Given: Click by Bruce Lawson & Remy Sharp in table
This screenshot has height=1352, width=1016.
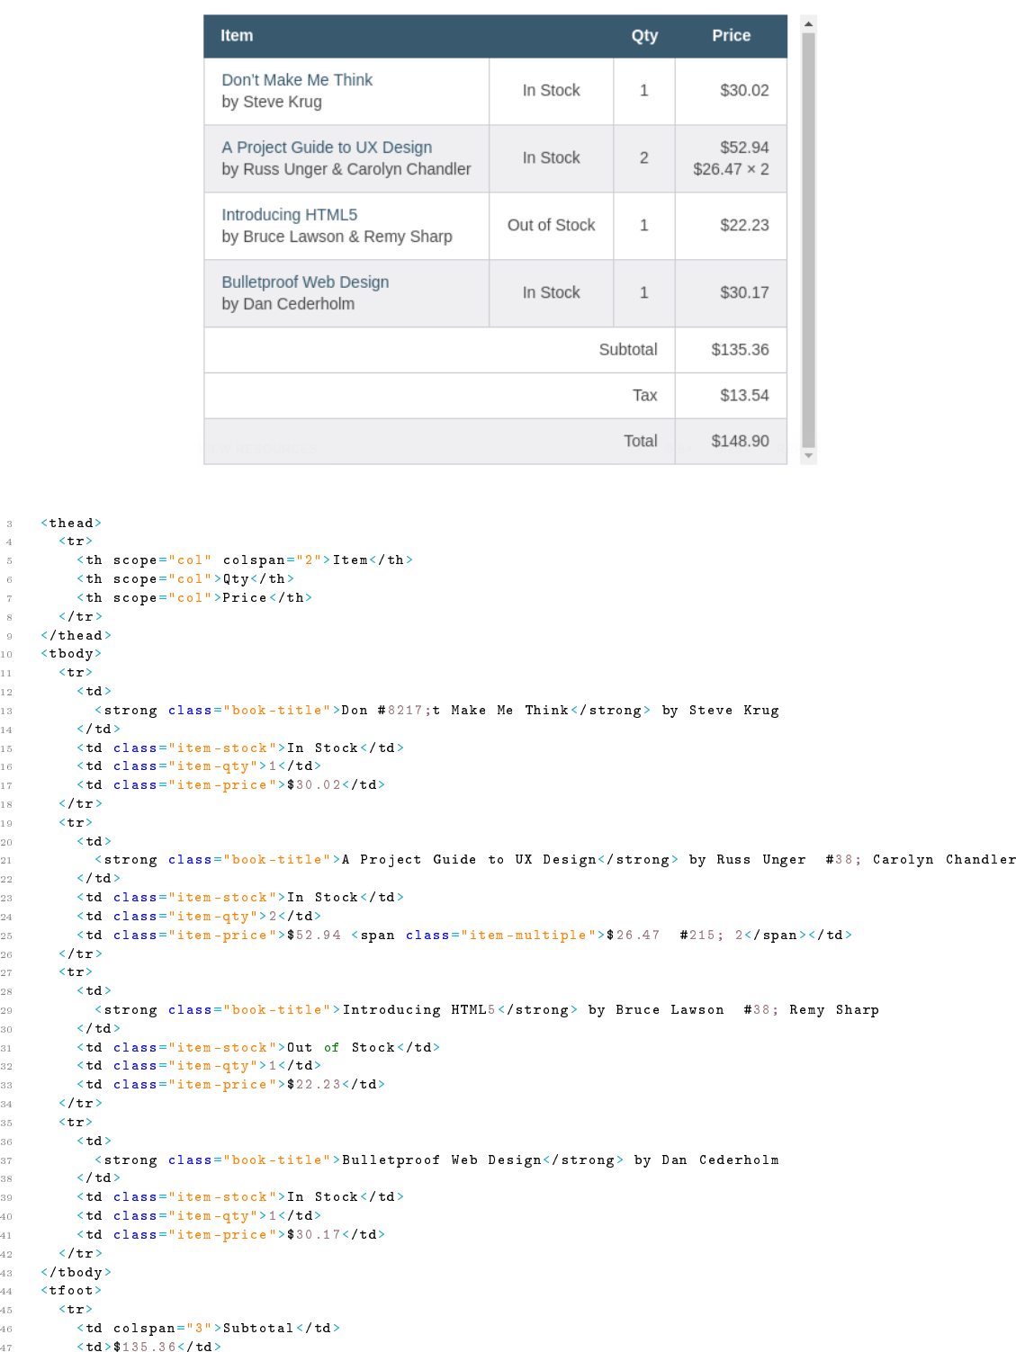Looking at the screenshot, I should click(x=337, y=237).
